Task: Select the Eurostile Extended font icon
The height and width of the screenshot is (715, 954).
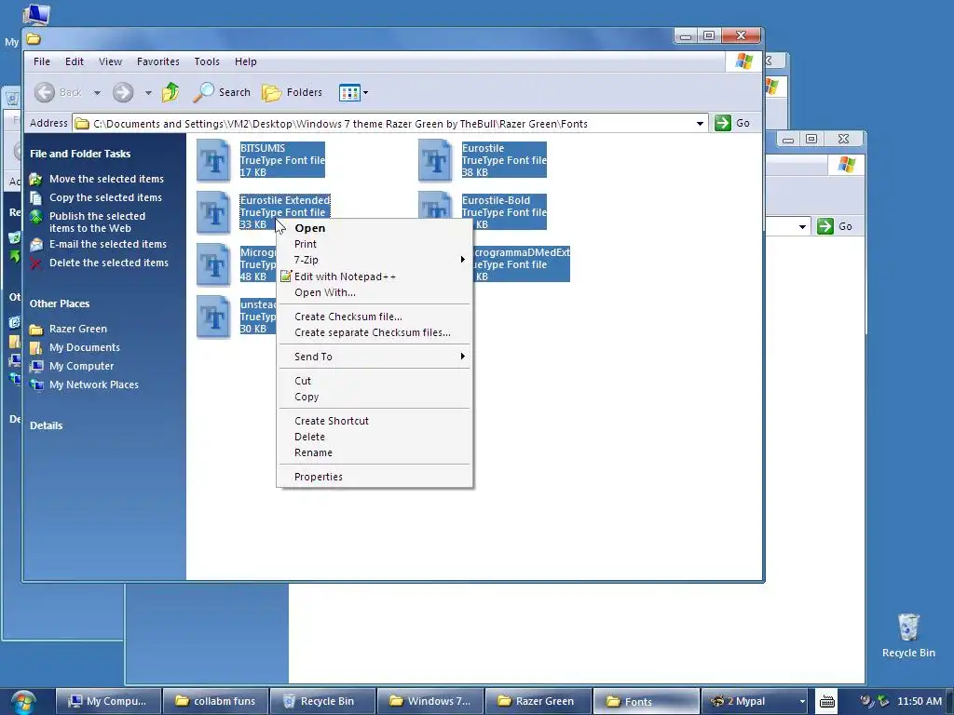Action: pyautogui.click(x=213, y=212)
